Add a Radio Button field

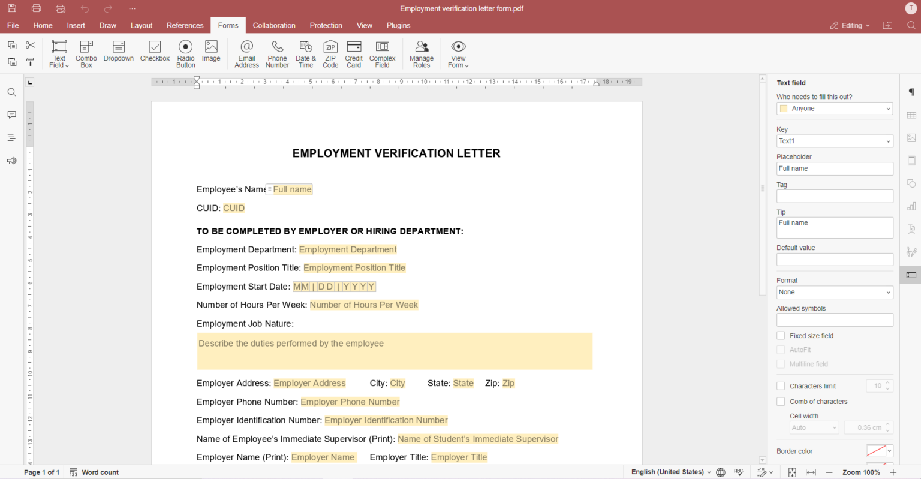[x=185, y=53]
